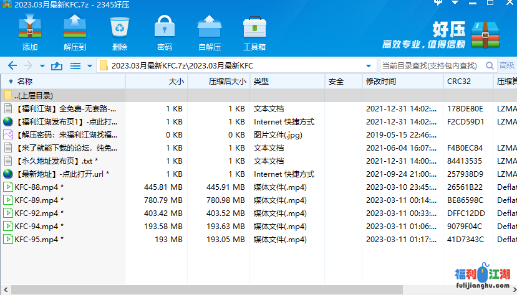This screenshot has width=517, height=295.
Task: Click the view mode list icon
Action: coord(75,65)
